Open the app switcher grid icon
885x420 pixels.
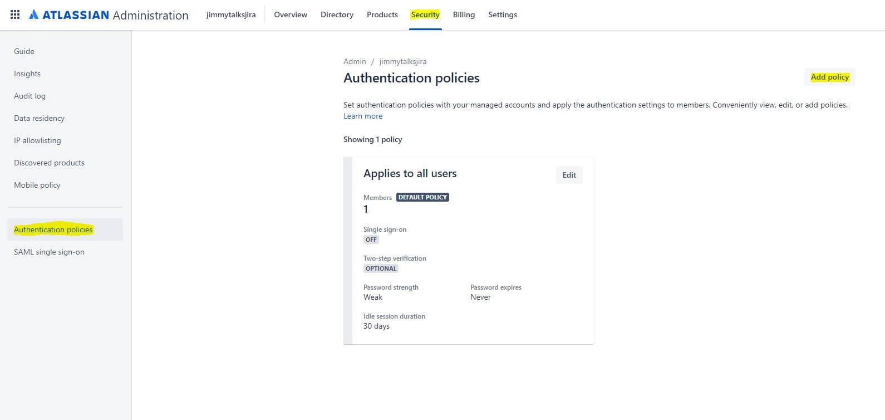coord(15,14)
